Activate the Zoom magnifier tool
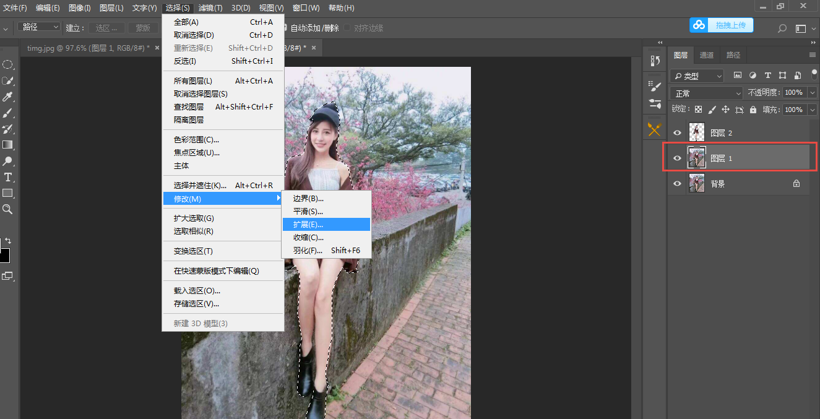Viewport: 820px width, 419px height. [x=7, y=210]
